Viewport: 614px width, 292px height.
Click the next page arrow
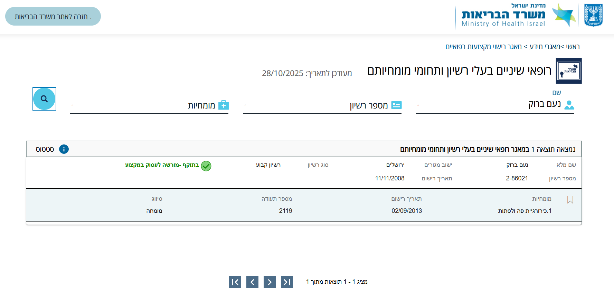tap(270, 282)
